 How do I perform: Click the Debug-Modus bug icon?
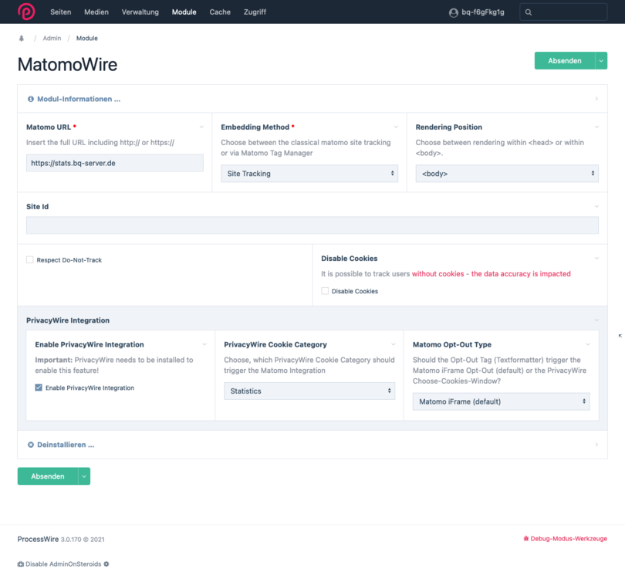coord(525,539)
